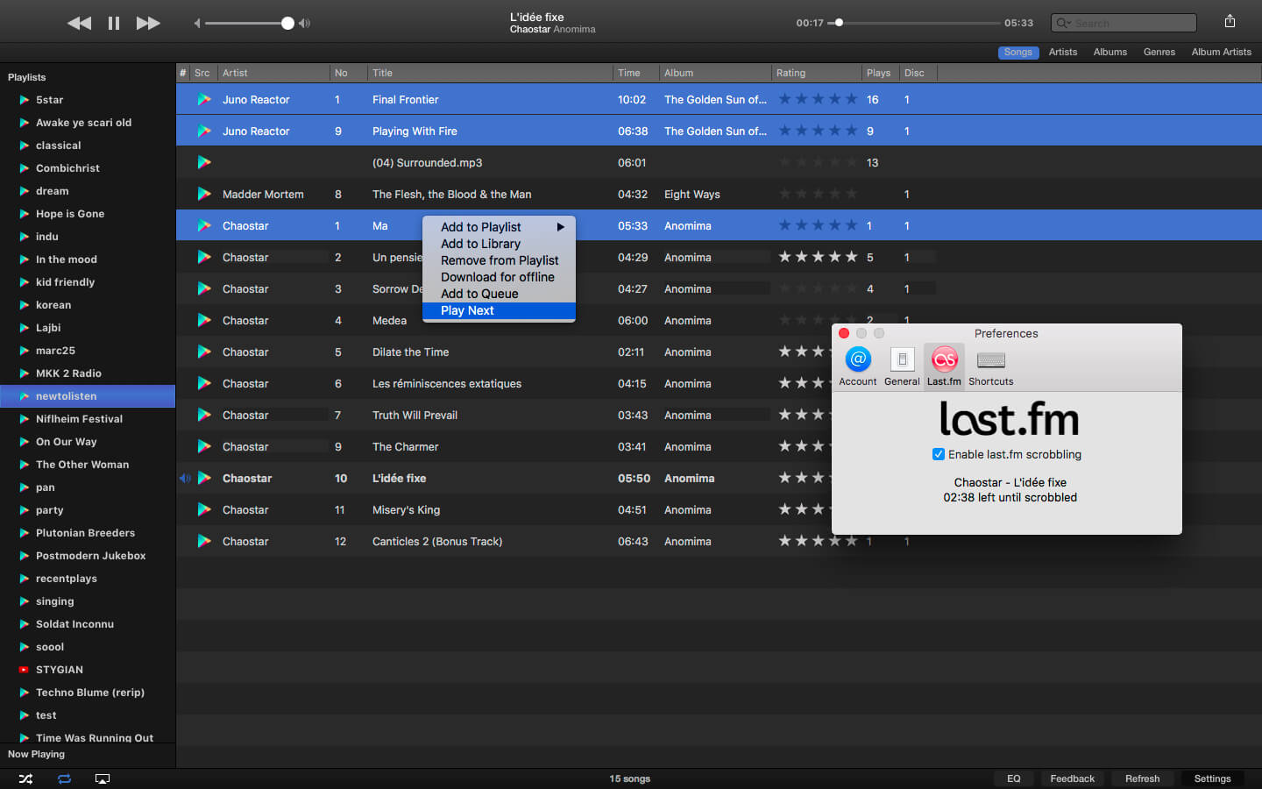This screenshot has height=789, width=1262.
Task: Seek using the playback progress slider
Action: 915,23
